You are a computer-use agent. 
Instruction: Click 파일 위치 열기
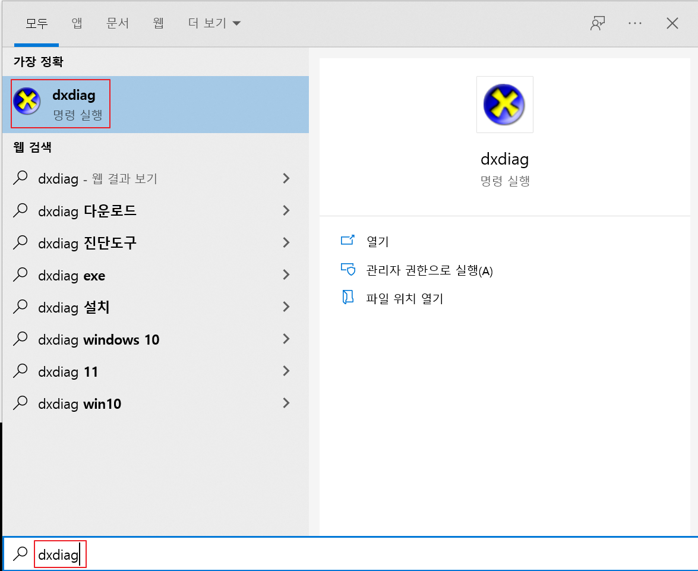click(405, 298)
